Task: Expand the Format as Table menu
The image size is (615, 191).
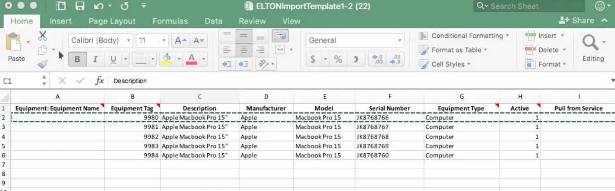Action: (x=453, y=50)
